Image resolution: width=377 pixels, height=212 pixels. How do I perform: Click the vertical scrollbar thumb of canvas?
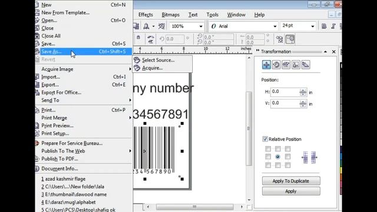tap(249, 128)
